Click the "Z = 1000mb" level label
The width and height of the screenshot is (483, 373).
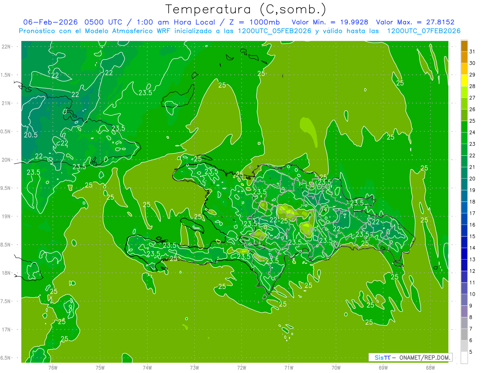(255, 22)
